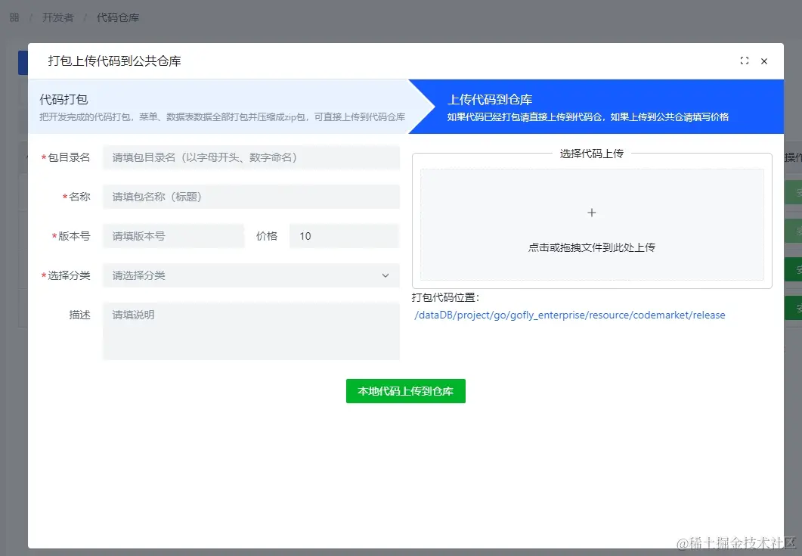Click the dialog title 打包上传代码到公共仓库
Screen dimensions: 802x556
pyautogui.click(x=115, y=61)
